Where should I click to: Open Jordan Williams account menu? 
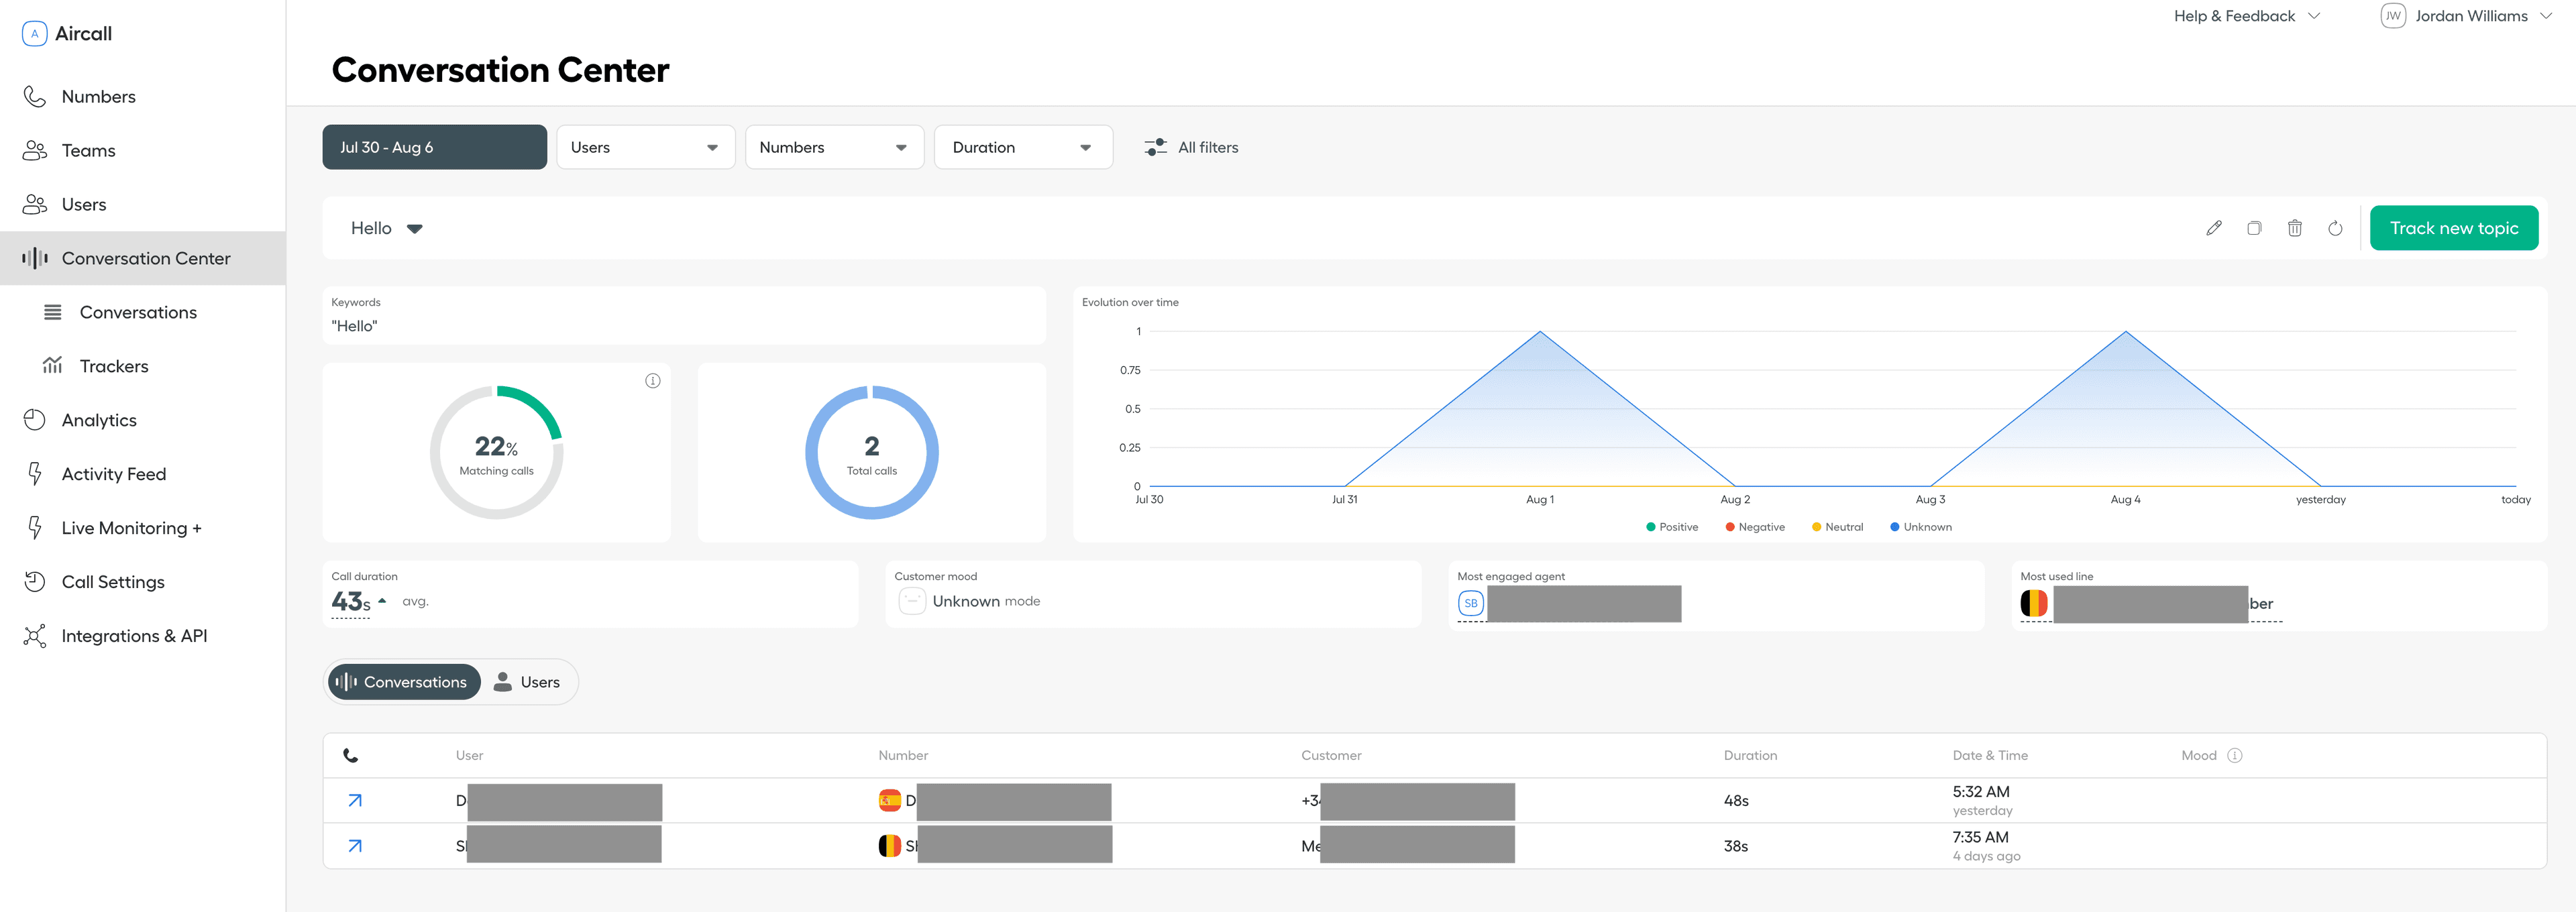[2470, 16]
